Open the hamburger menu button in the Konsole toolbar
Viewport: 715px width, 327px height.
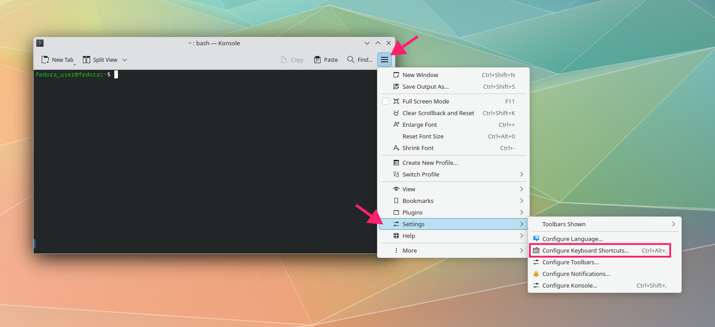(x=385, y=60)
